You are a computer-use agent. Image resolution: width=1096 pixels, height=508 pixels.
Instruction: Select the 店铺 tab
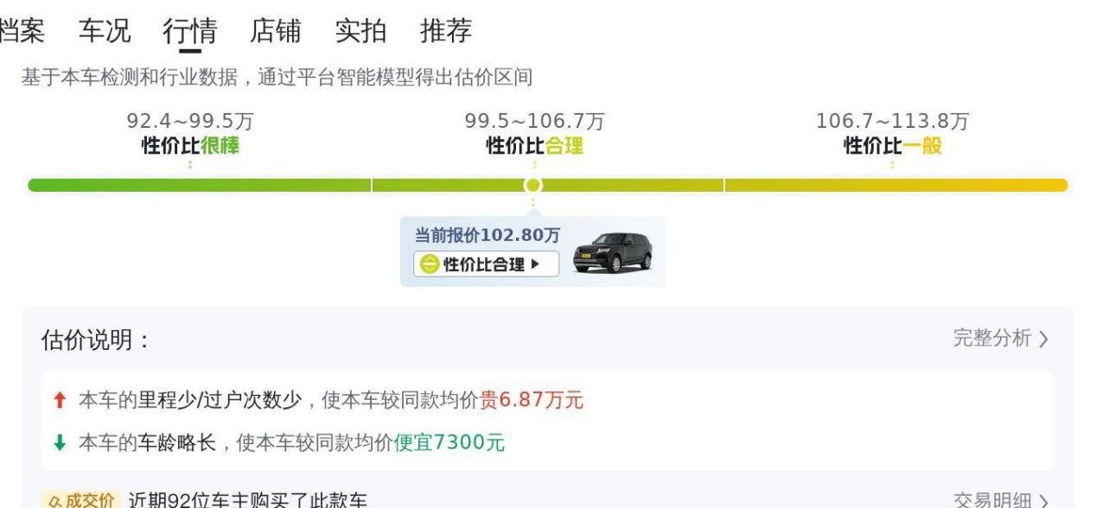(x=275, y=31)
